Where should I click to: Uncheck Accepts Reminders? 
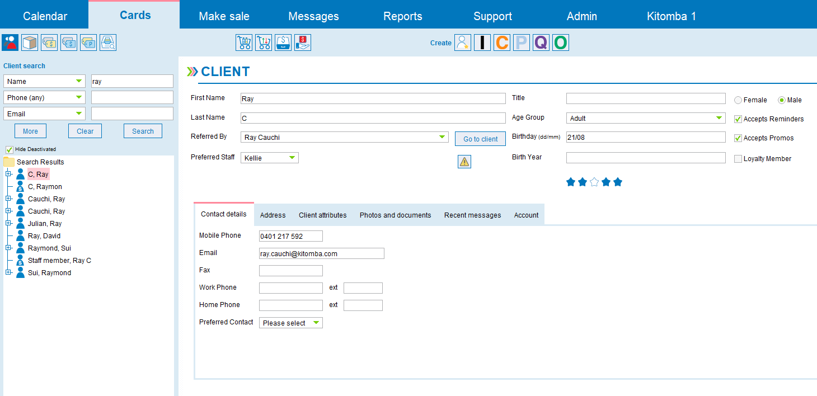738,119
